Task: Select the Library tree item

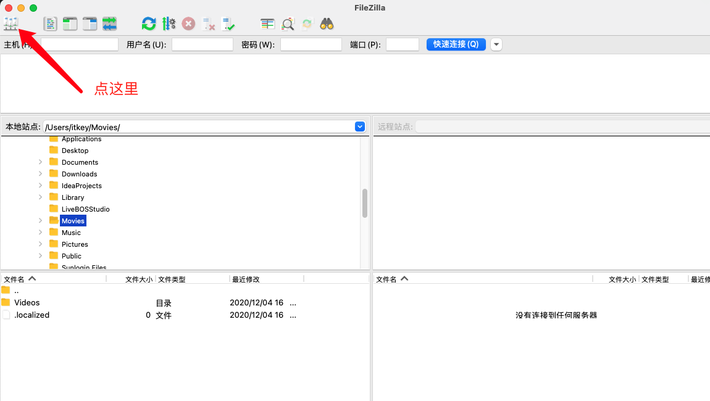Action: point(73,197)
